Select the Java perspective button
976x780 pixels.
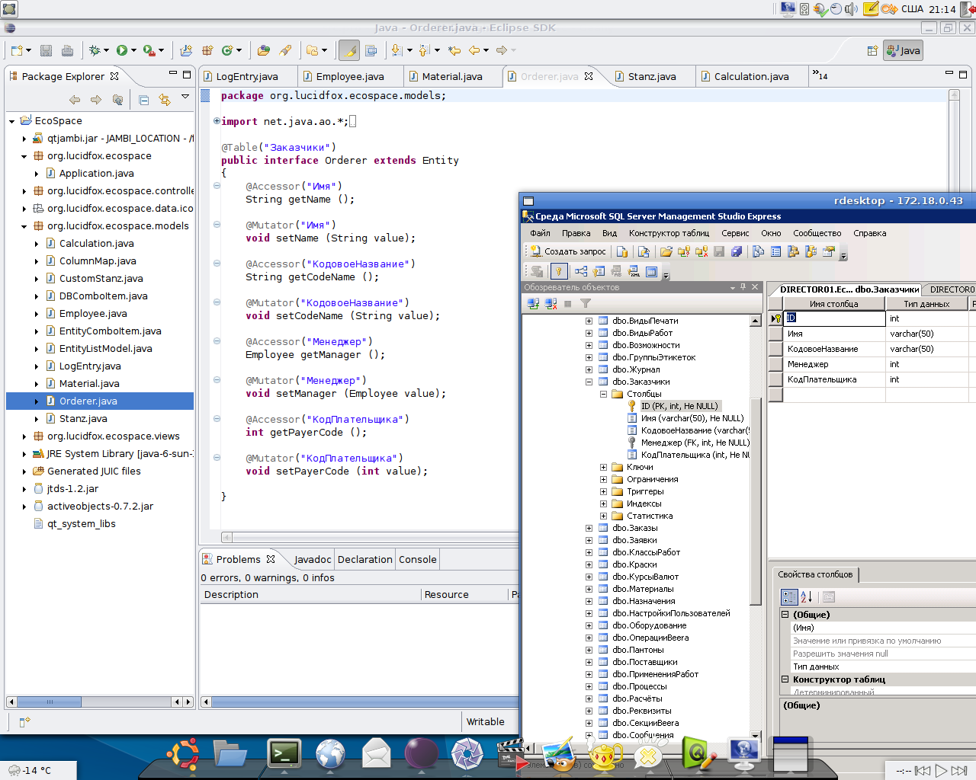click(903, 50)
